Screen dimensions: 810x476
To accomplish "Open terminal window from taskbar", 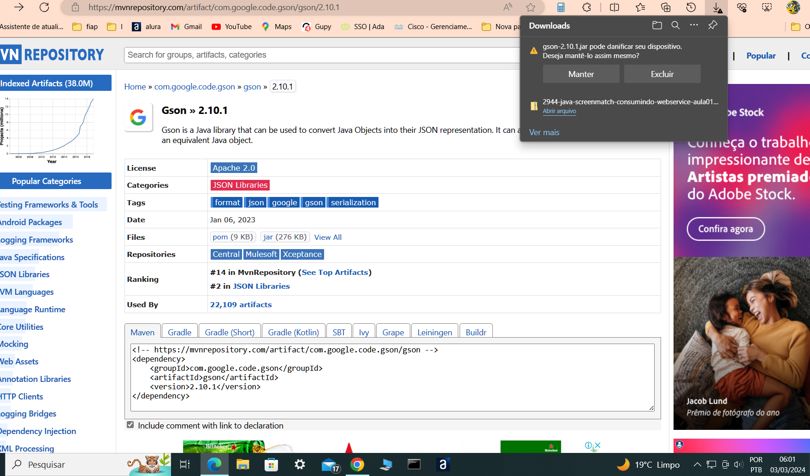I will tap(414, 464).
